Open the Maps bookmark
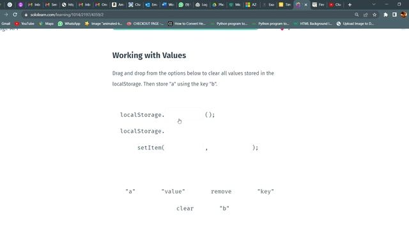409x230 pixels. [46, 24]
